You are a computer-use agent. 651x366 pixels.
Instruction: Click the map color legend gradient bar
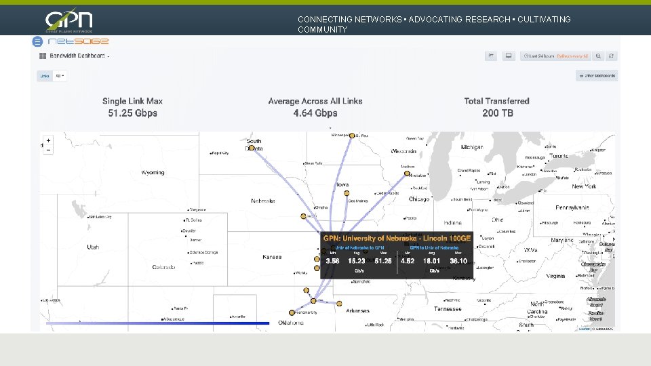[x=158, y=323]
